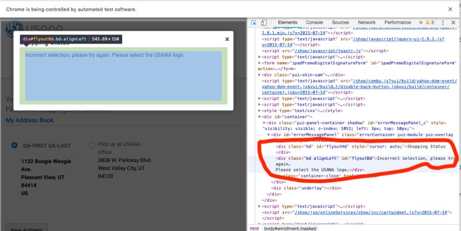The height and width of the screenshot is (231, 461).
Task: Select the QA-FIRST QA-LAST address radio button
Action: 14,145
